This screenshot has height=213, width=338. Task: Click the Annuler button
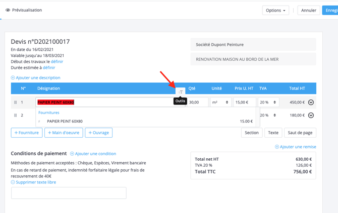tap(309, 11)
